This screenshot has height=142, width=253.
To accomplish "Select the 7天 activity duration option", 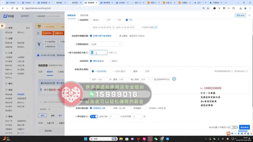I will (127, 20).
